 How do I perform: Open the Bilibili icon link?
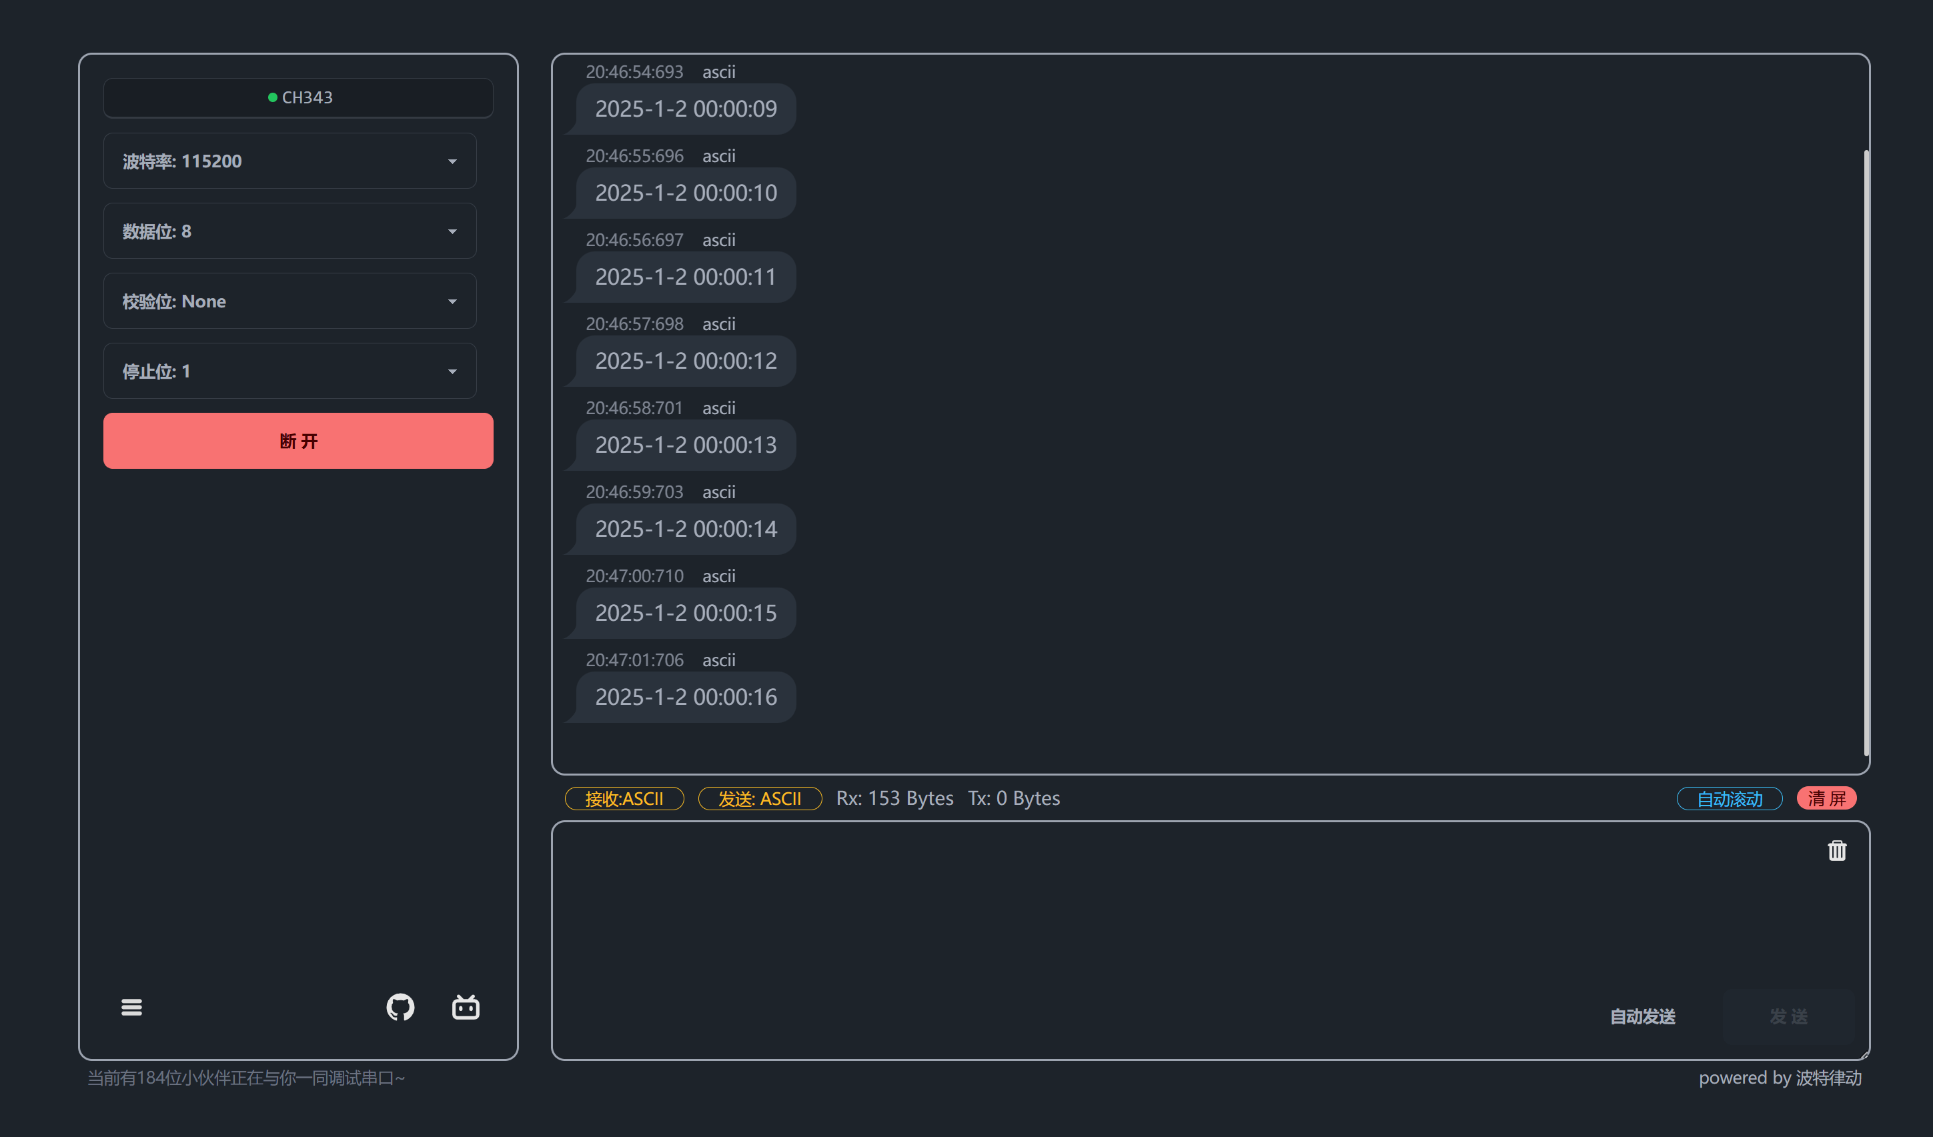click(466, 1007)
